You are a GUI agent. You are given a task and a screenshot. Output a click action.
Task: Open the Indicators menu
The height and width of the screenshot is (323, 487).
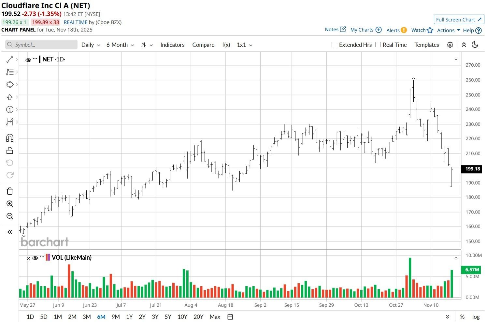coord(172,45)
